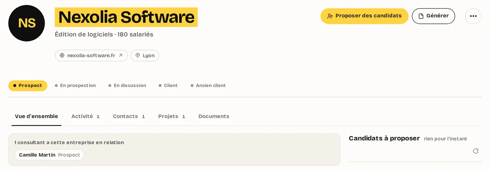
Task: Set status to En prospection
Action: click(75, 86)
